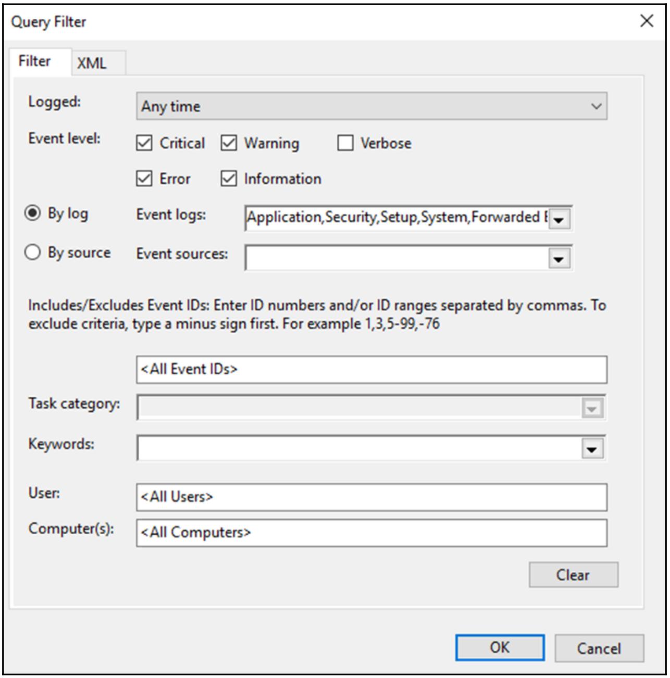Viewport: 670px width, 678px height.
Task: Uncheck the Critical event level
Action: tap(144, 143)
